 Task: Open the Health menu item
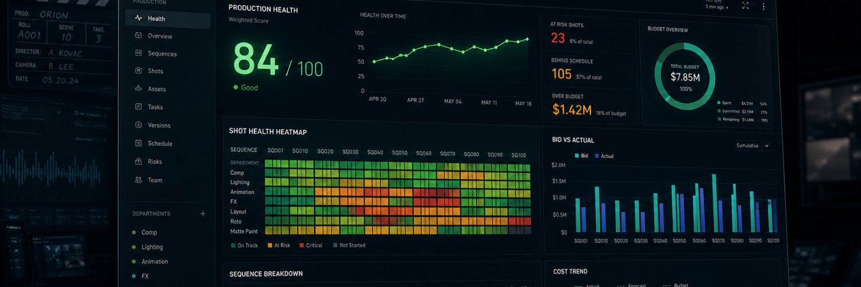[168, 19]
